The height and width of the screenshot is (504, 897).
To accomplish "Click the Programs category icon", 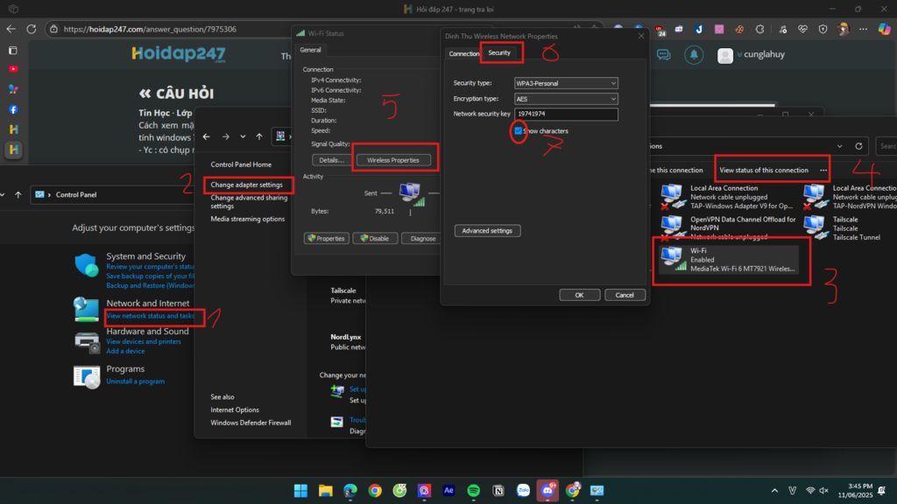I will pyautogui.click(x=87, y=375).
